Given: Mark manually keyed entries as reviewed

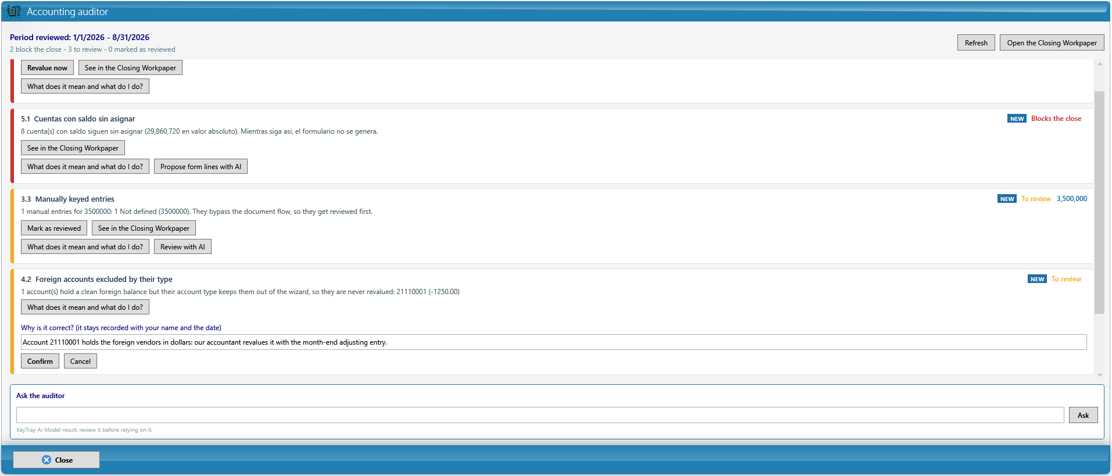Looking at the screenshot, I should click(x=54, y=228).
